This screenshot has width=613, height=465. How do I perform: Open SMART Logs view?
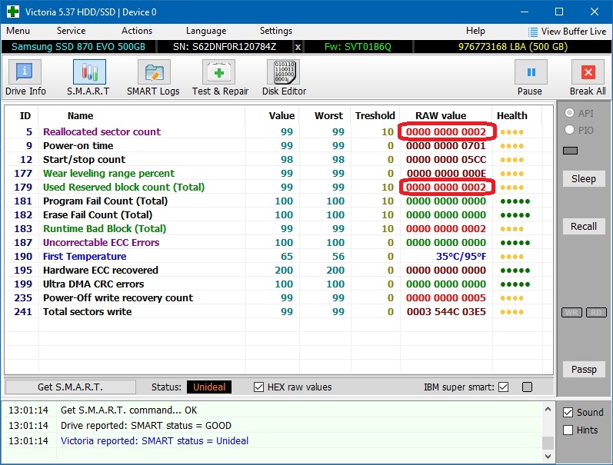(x=153, y=72)
